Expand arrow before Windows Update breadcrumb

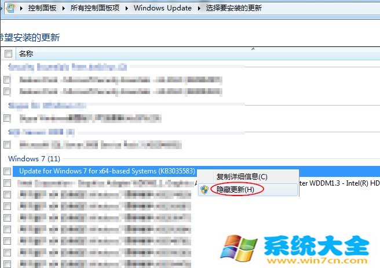point(126,8)
